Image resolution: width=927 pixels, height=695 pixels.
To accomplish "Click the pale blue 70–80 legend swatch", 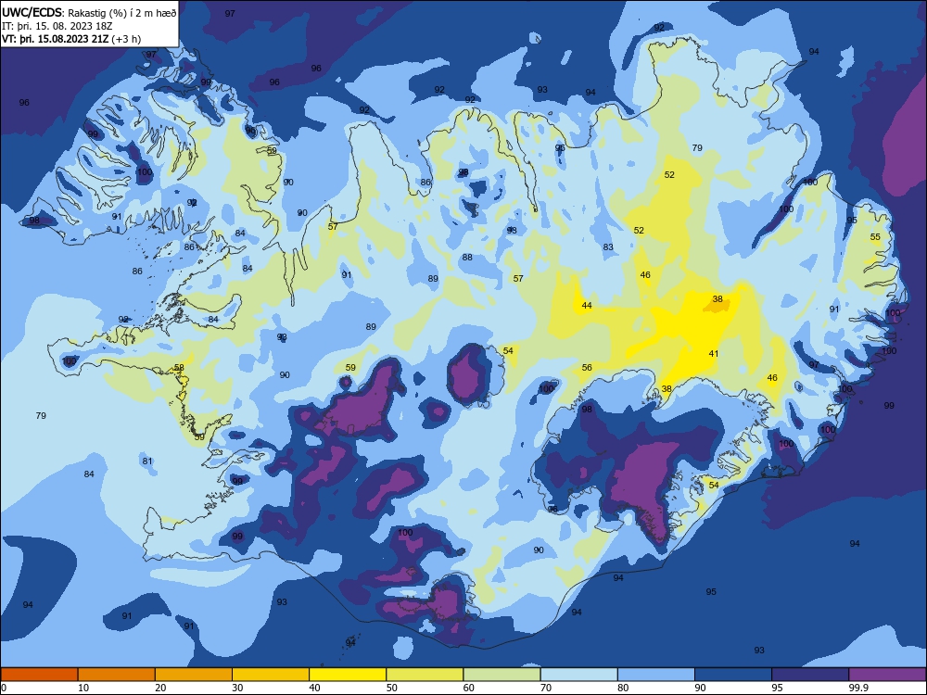I will point(579,675).
